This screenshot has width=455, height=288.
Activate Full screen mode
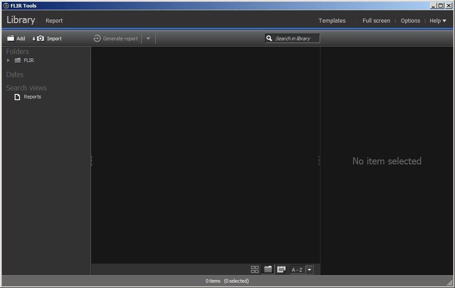376,20
